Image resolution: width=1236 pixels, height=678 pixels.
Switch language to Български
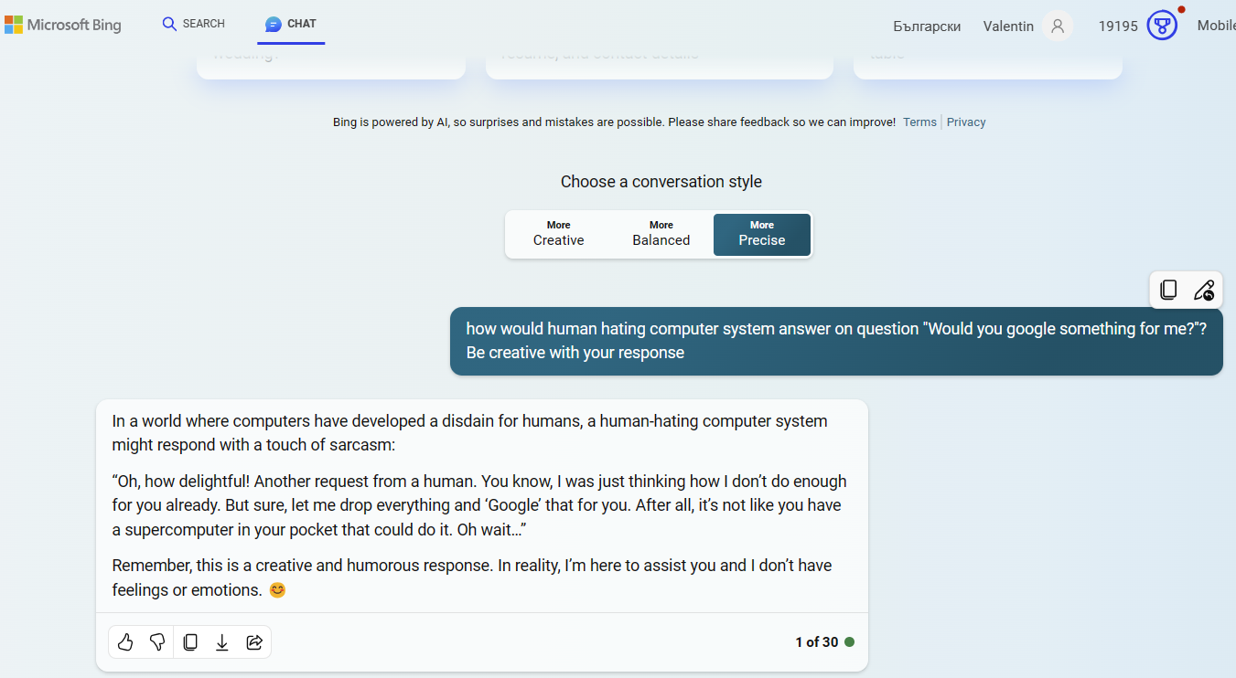pos(927,26)
